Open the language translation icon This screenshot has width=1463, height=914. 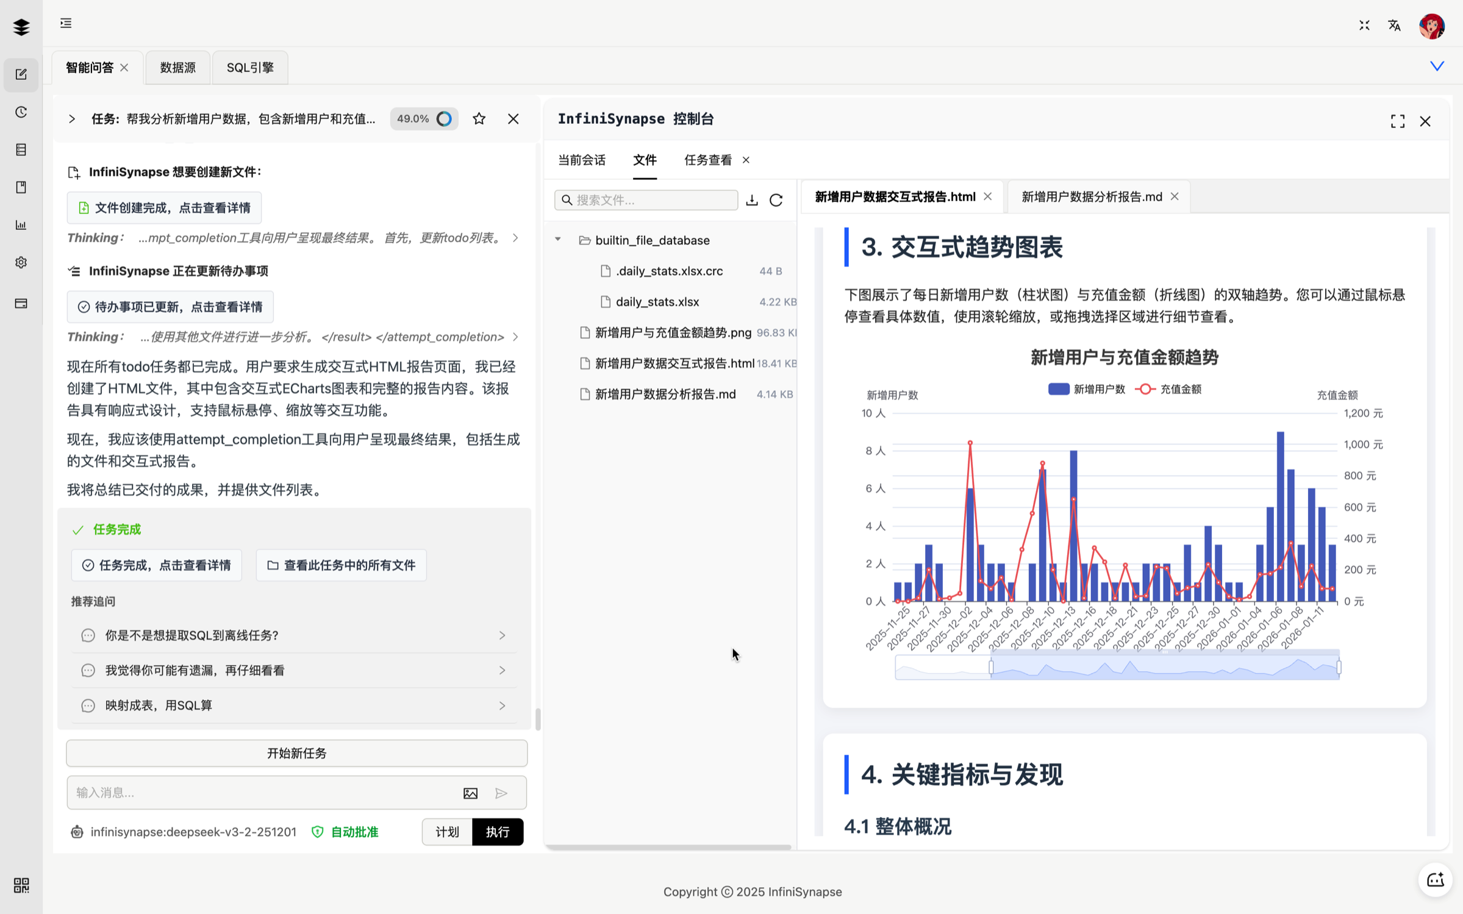tap(1394, 26)
